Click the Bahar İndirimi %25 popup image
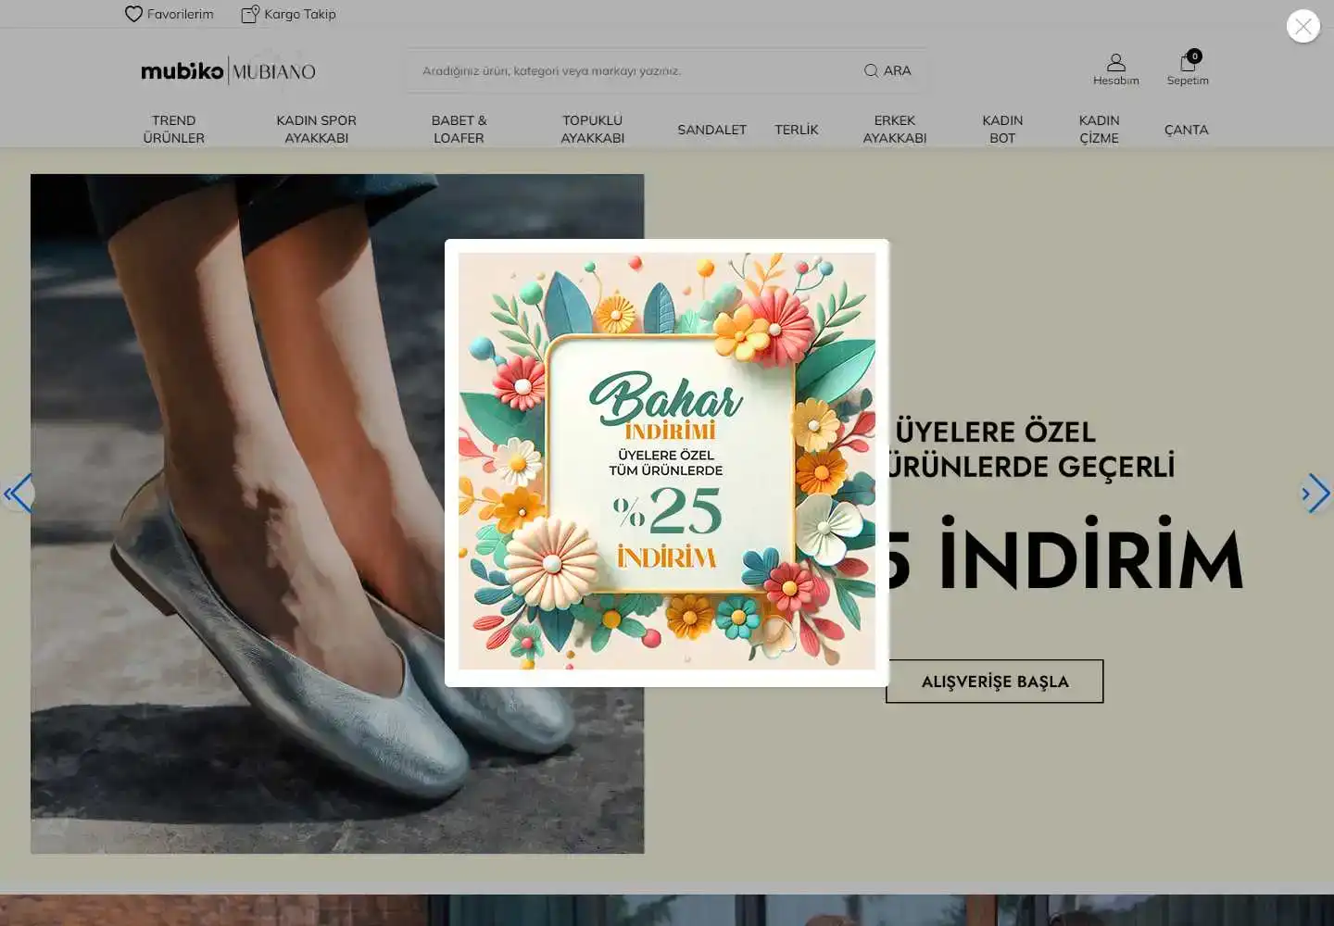The image size is (1334, 926). [667, 461]
